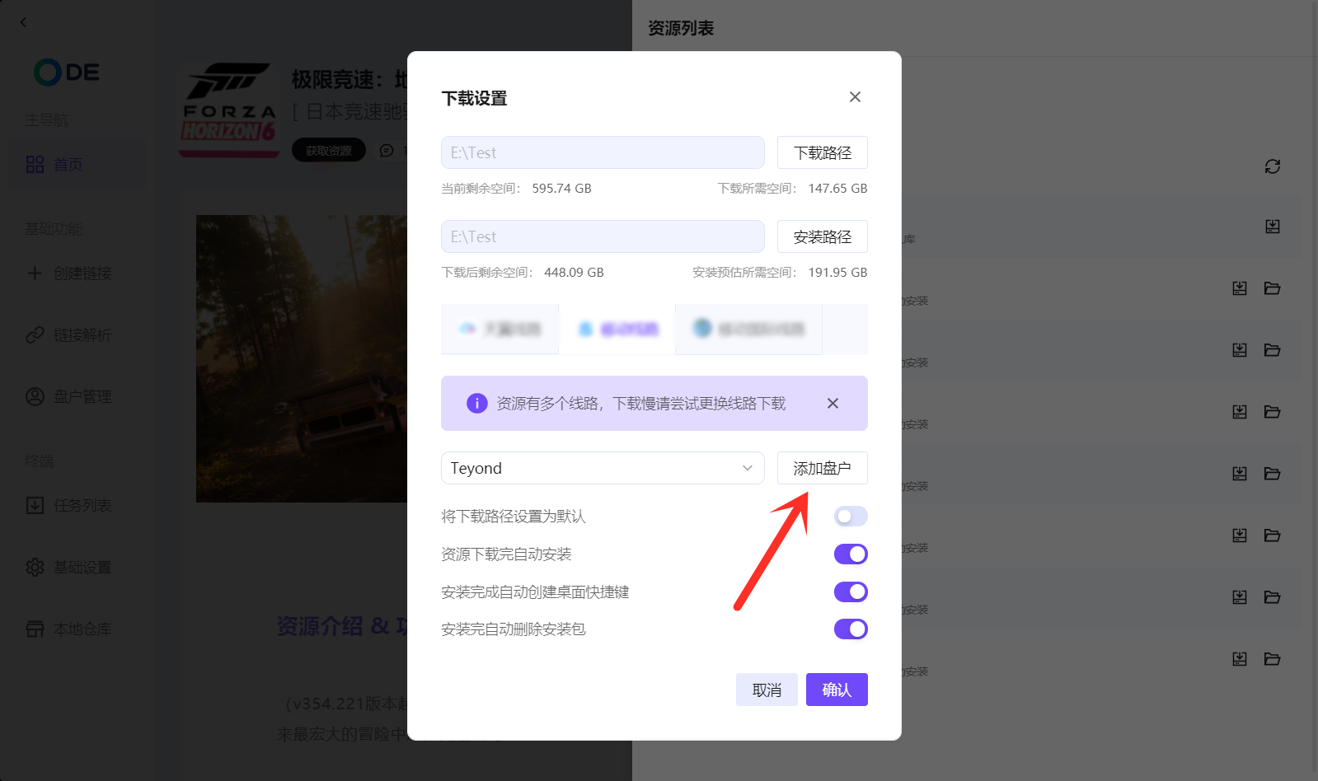The height and width of the screenshot is (781, 1318).
Task: Click the 下载设置 dialog title
Action: click(474, 98)
